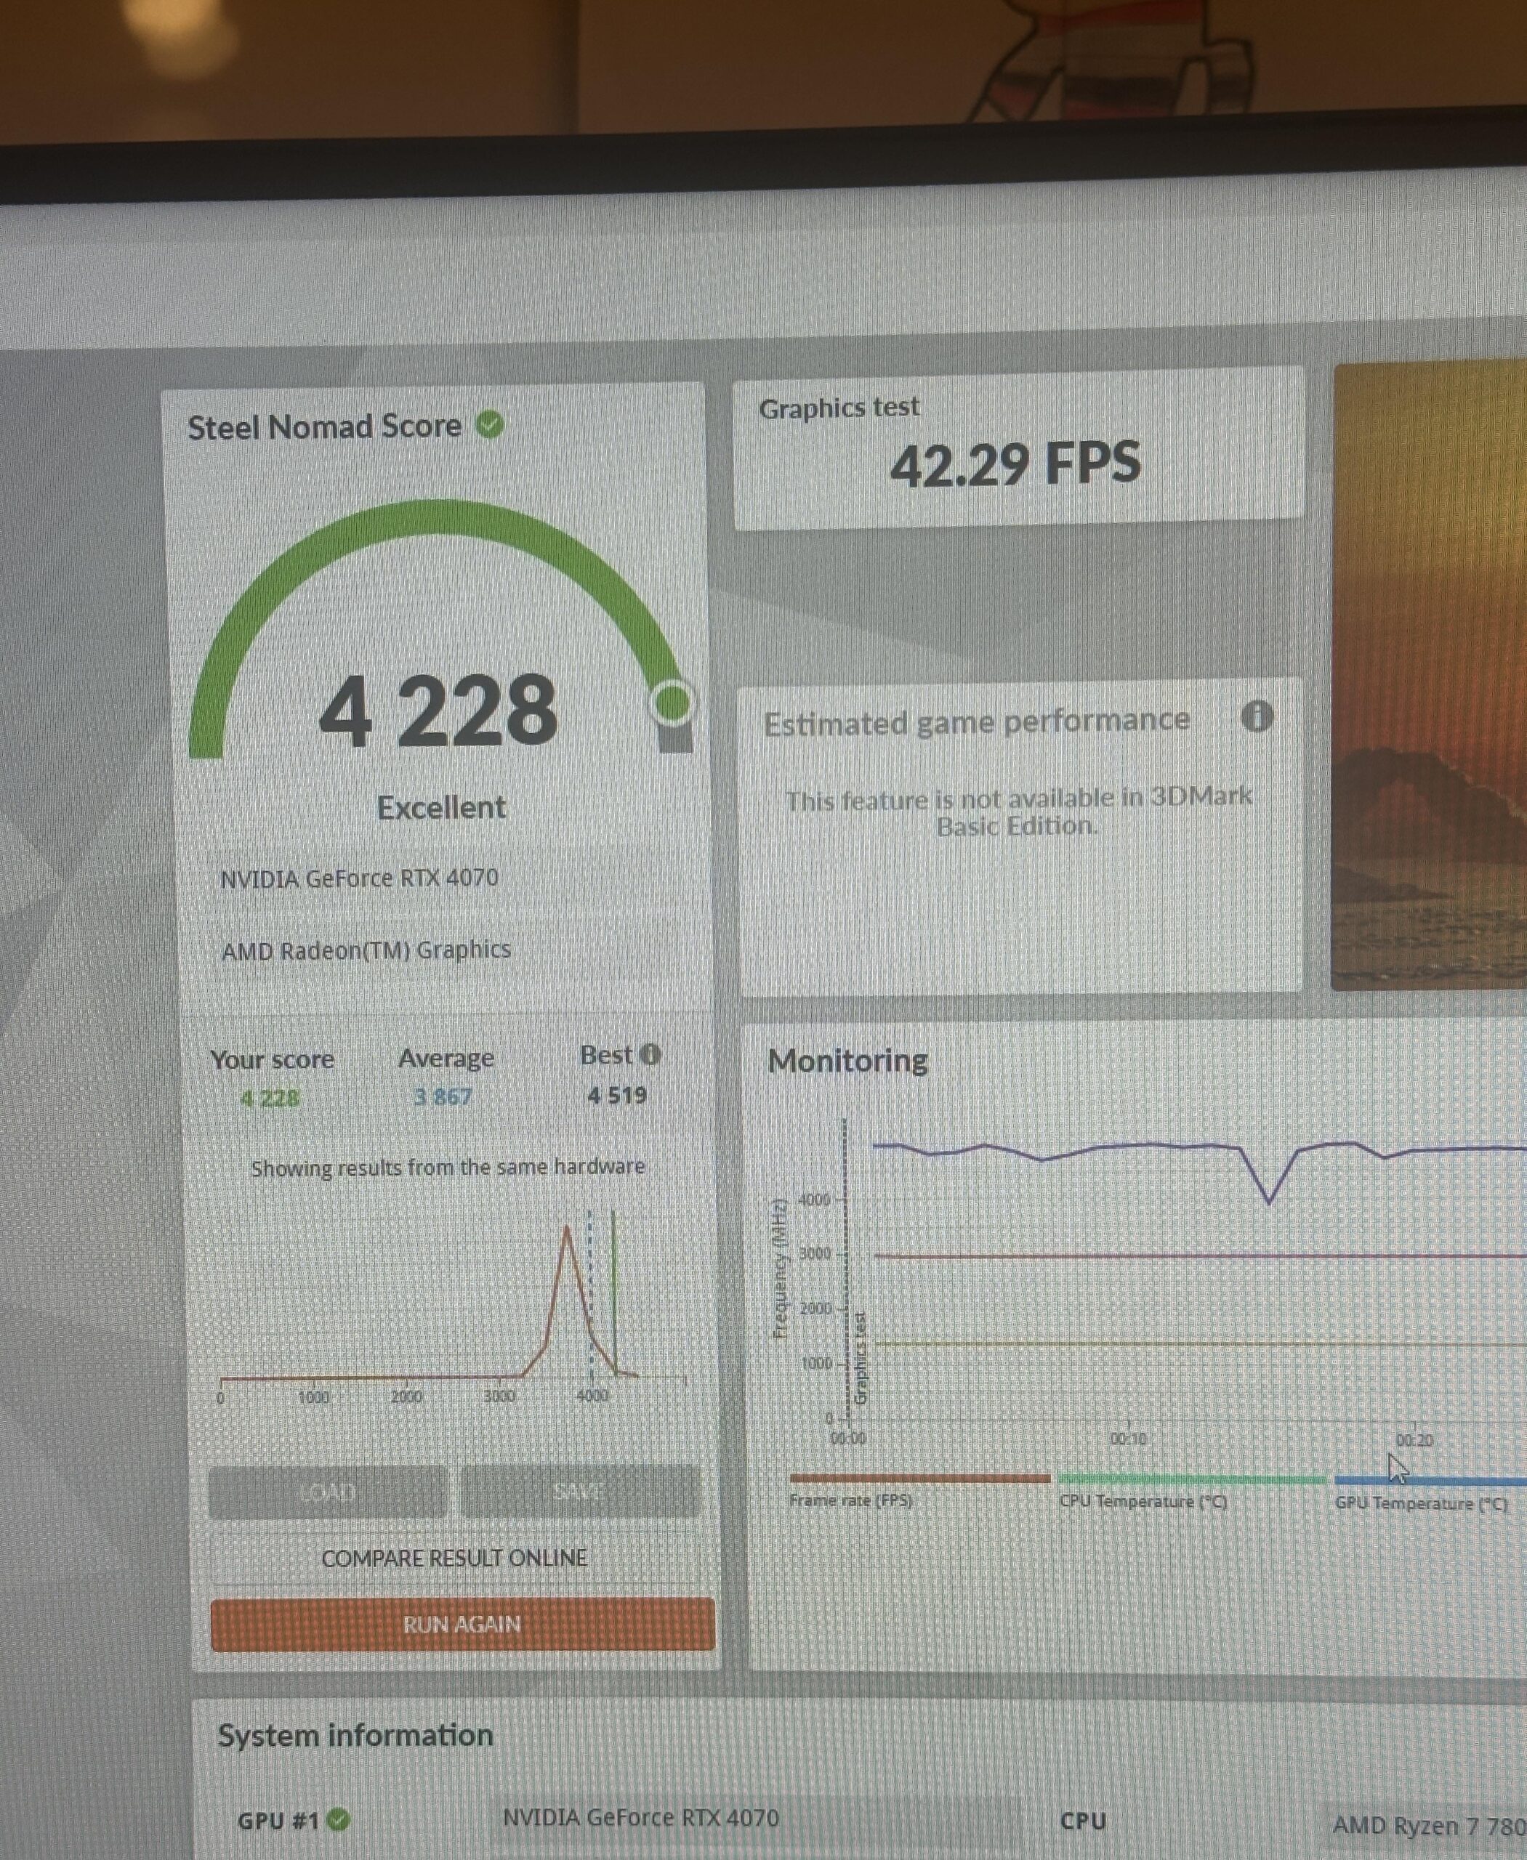Open the Estimated game performance info icon

1256,716
